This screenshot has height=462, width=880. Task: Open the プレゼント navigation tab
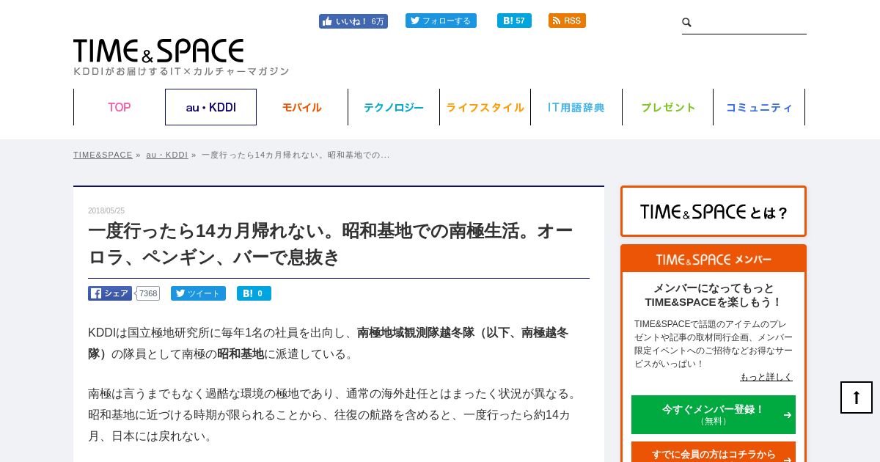[668, 107]
